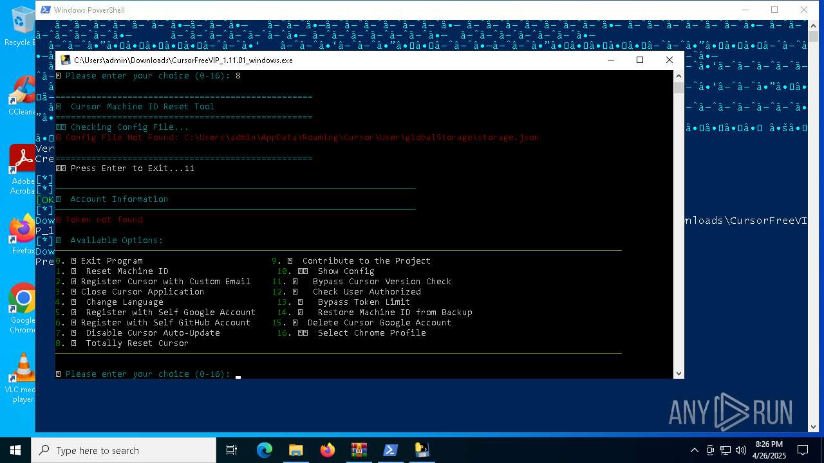Show hidden system tray icons
Screen dimensions: 824x463
(x=694, y=450)
